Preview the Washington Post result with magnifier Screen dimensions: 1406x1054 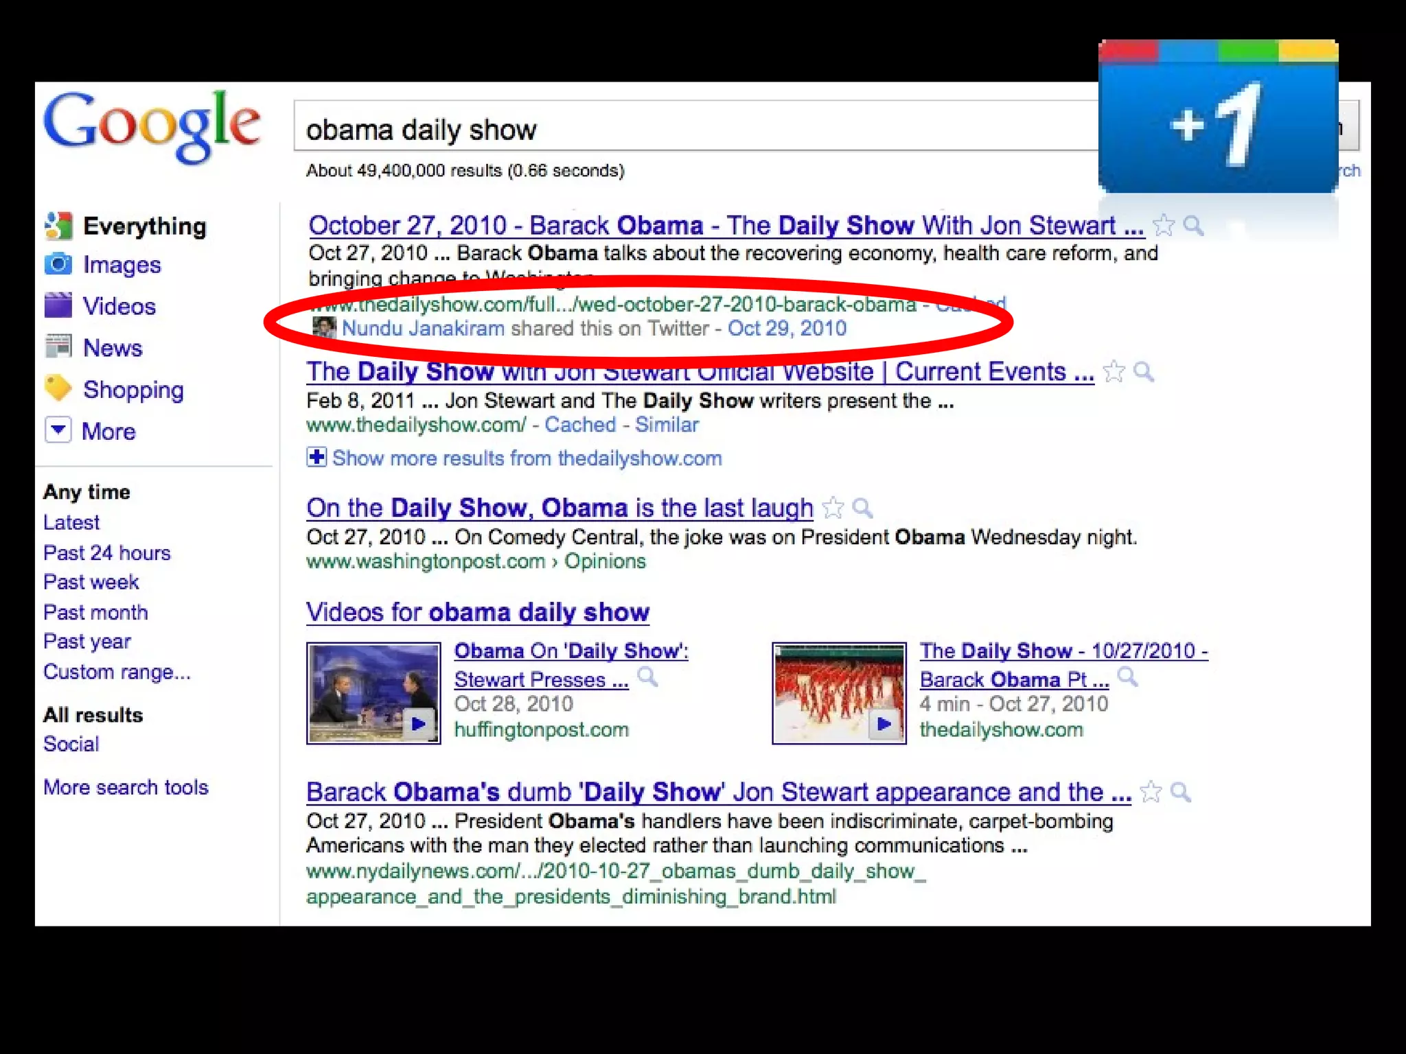[862, 508]
